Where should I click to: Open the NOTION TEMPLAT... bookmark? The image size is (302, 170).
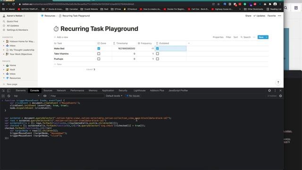pos(28,9)
